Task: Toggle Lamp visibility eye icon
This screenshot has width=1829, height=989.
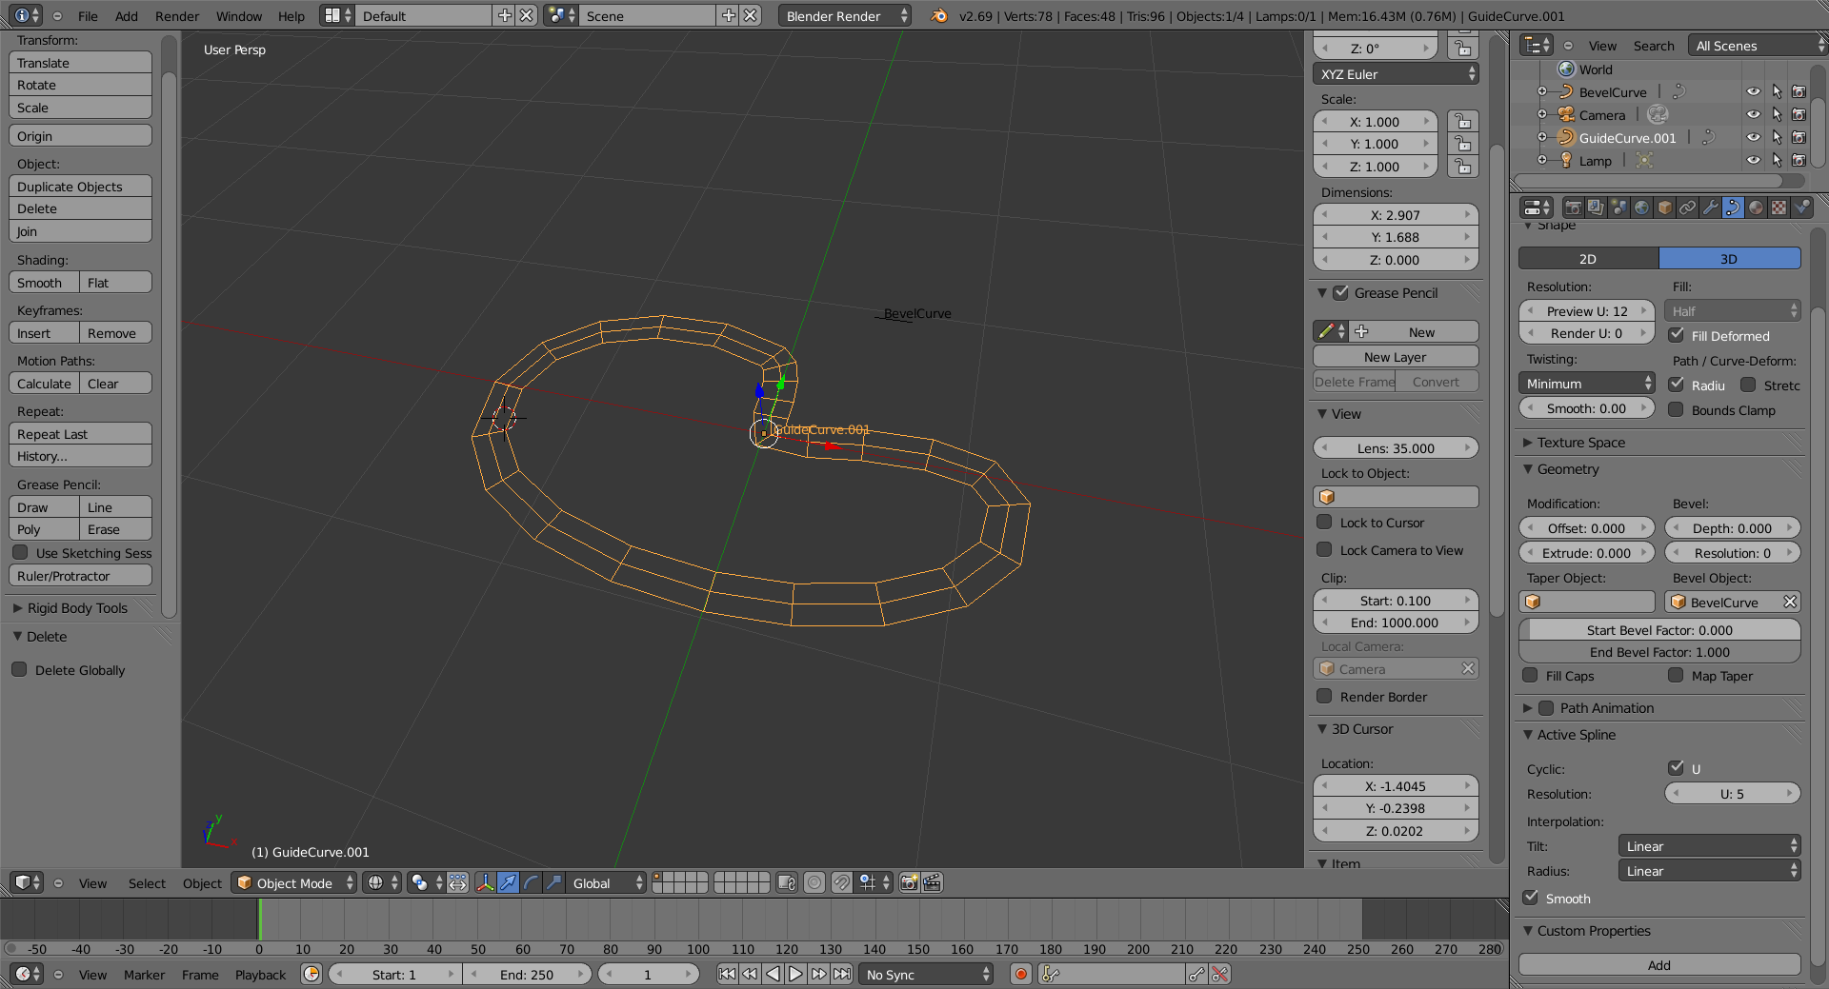Action: (1753, 161)
